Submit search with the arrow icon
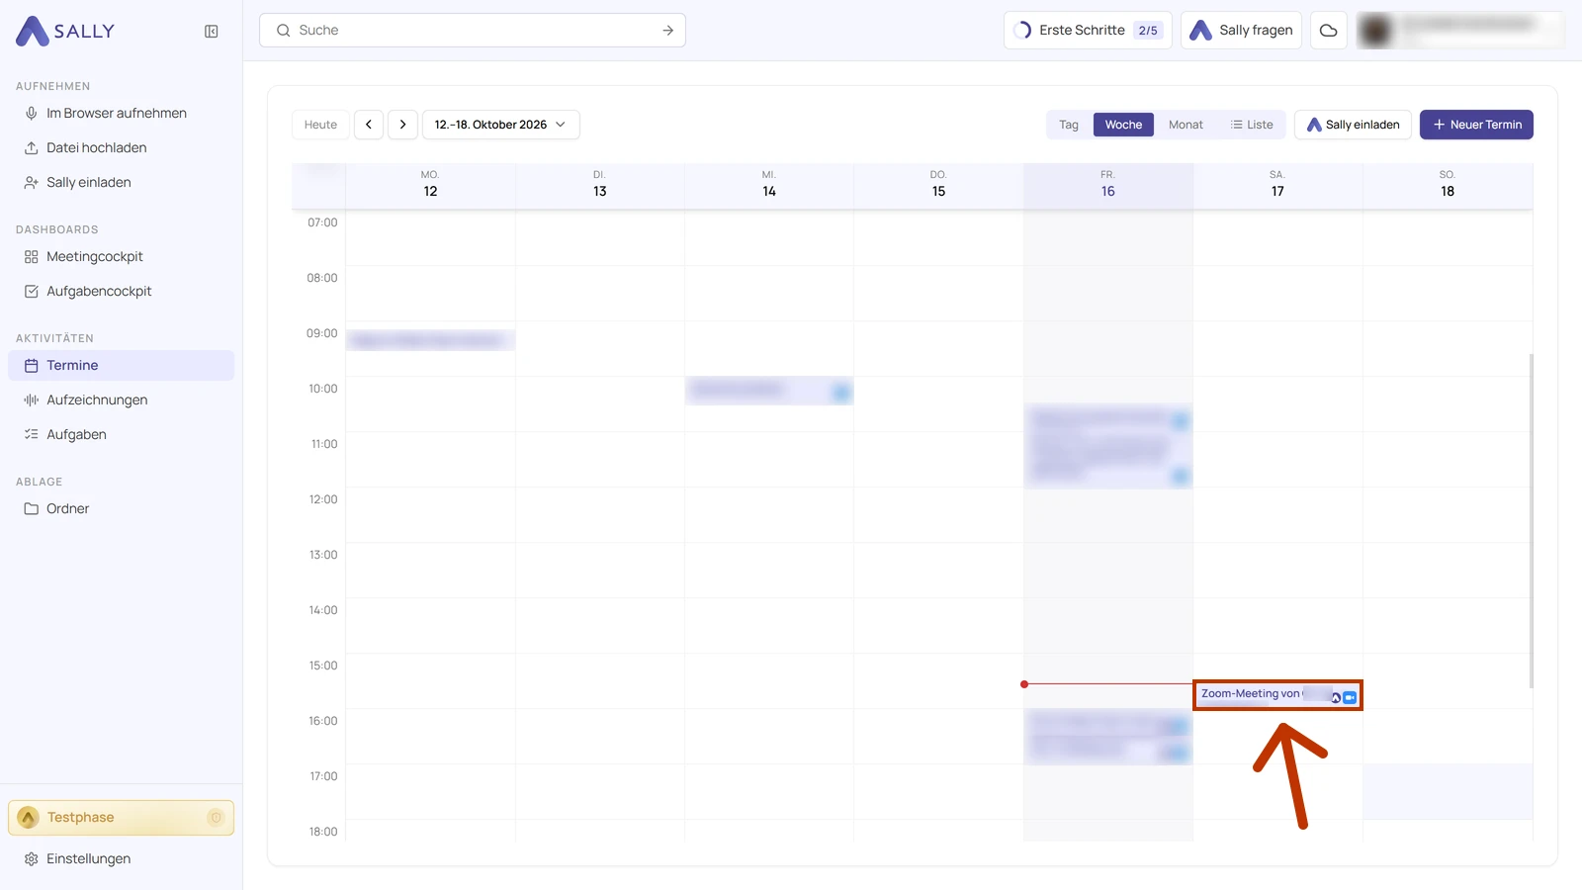 pos(668,31)
